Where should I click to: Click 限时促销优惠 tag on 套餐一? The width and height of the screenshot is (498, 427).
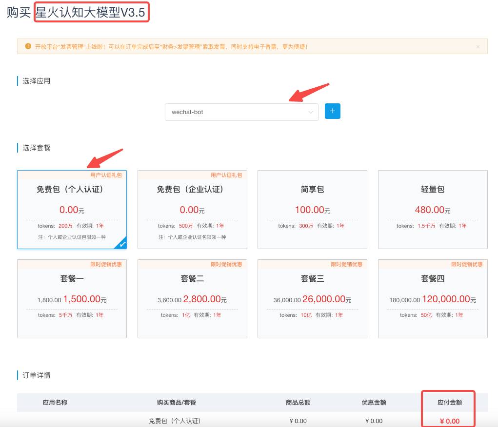106,264
